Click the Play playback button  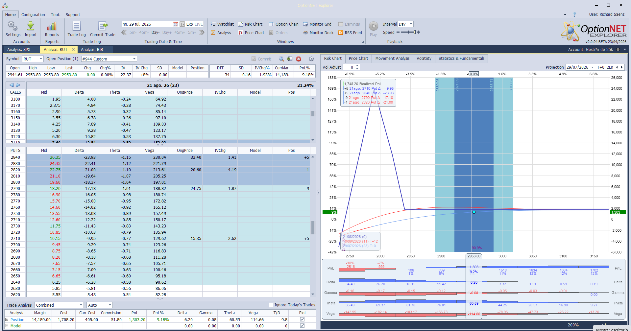coord(373,29)
